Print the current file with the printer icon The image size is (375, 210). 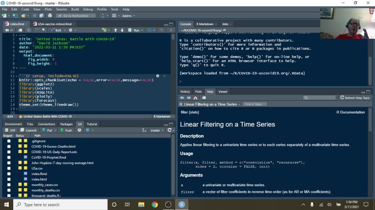pyautogui.click(x=50, y=16)
